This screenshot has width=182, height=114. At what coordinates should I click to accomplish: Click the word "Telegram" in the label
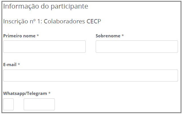(x=37, y=93)
